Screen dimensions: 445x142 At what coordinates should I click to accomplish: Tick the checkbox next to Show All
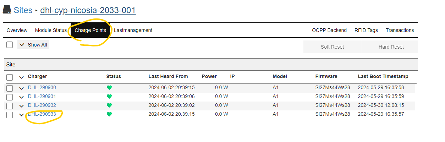[x=10, y=45]
